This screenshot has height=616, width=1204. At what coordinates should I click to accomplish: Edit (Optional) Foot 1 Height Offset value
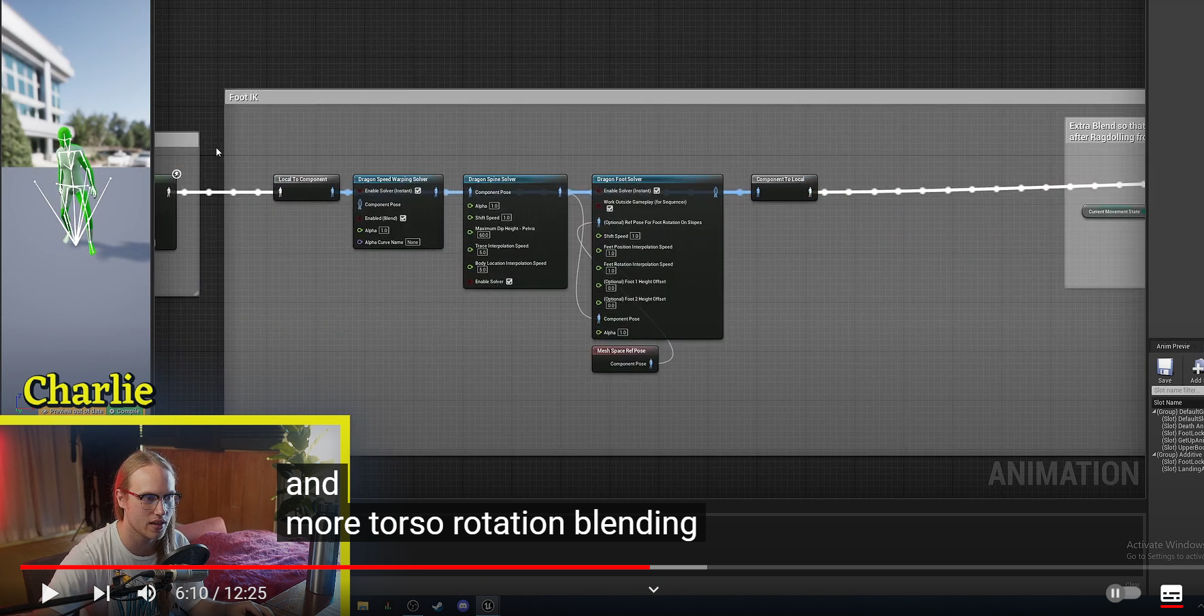(x=611, y=288)
